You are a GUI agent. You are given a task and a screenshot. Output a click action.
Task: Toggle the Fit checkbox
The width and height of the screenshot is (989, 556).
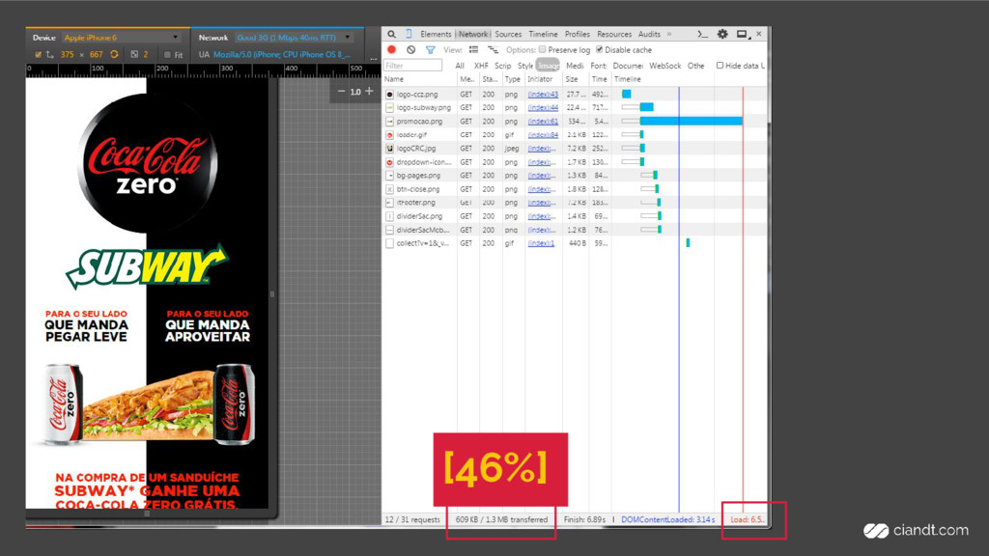click(167, 55)
